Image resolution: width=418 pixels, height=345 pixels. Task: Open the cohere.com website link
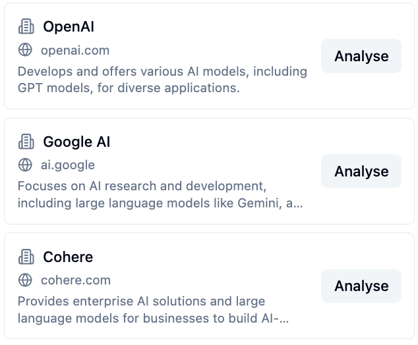point(76,280)
